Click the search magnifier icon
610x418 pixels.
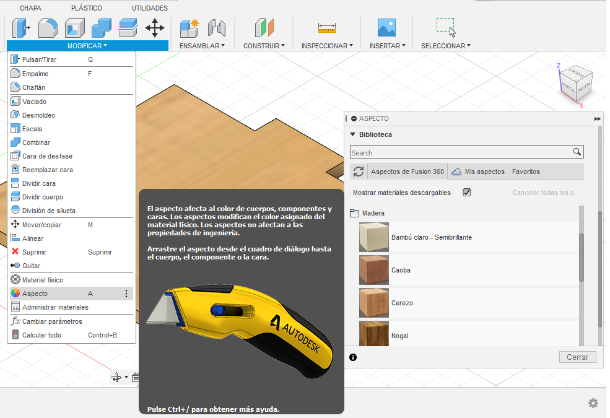point(577,152)
